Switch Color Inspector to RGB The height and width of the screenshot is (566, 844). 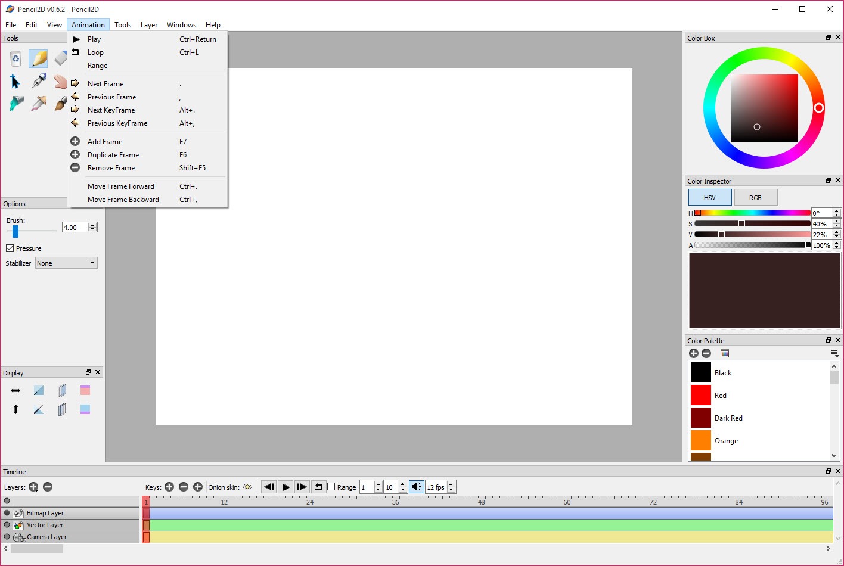point(755,198)
